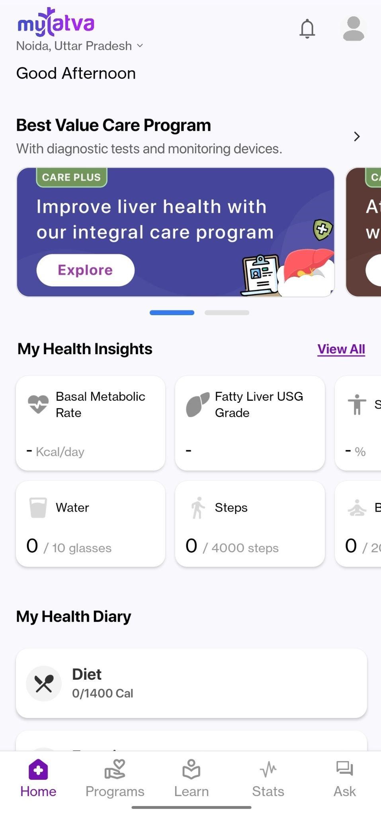Click View All health insights link

(x=341, y=349)
